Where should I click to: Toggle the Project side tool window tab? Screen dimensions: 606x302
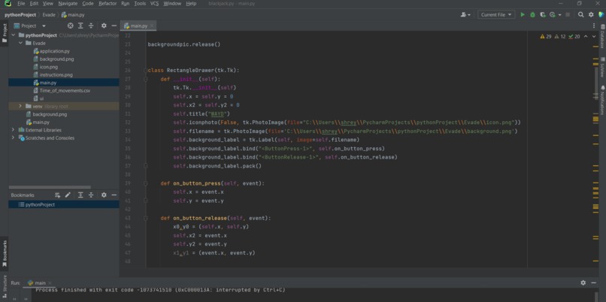[x=5, y=35]
